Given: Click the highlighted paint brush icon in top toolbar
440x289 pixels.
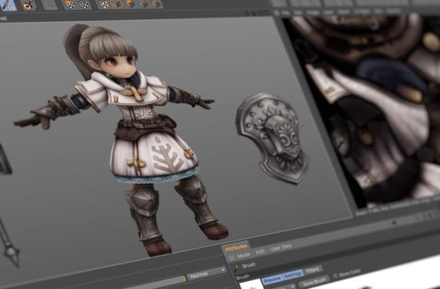Looking at the screenshot, I should coord(8,5).
